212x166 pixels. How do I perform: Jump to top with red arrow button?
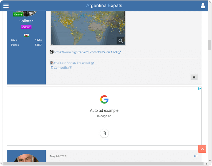click(x=202, y=149)
